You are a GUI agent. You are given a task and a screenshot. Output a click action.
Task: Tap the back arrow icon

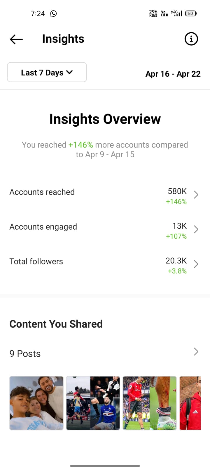click(x=16, y=39)
